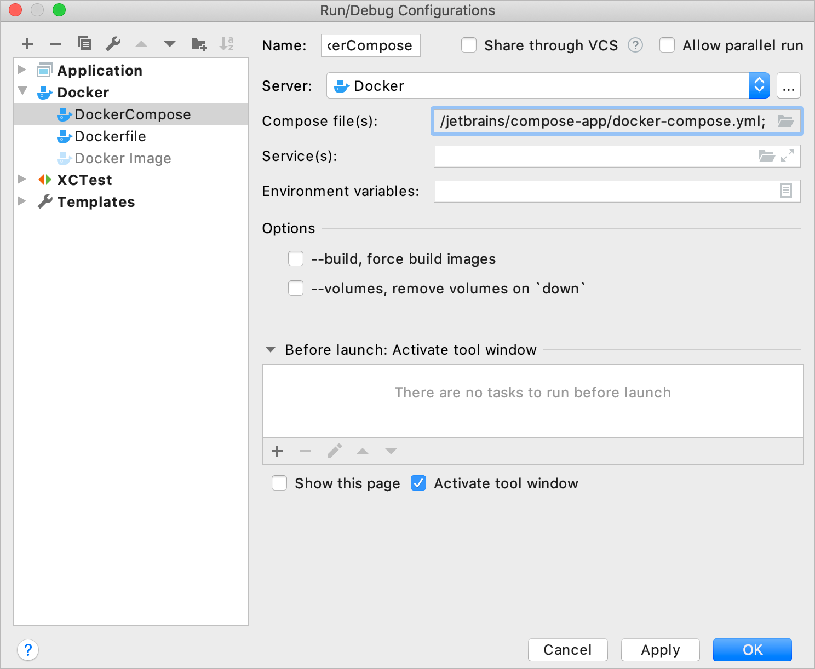Image resolution: width=815 pixels, height=669 pixels.
Task: Select the Templates tree item
Action: click(131, 201)
